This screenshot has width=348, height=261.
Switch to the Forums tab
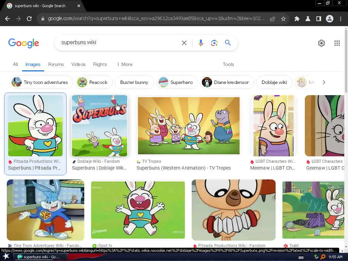(56, 64)
